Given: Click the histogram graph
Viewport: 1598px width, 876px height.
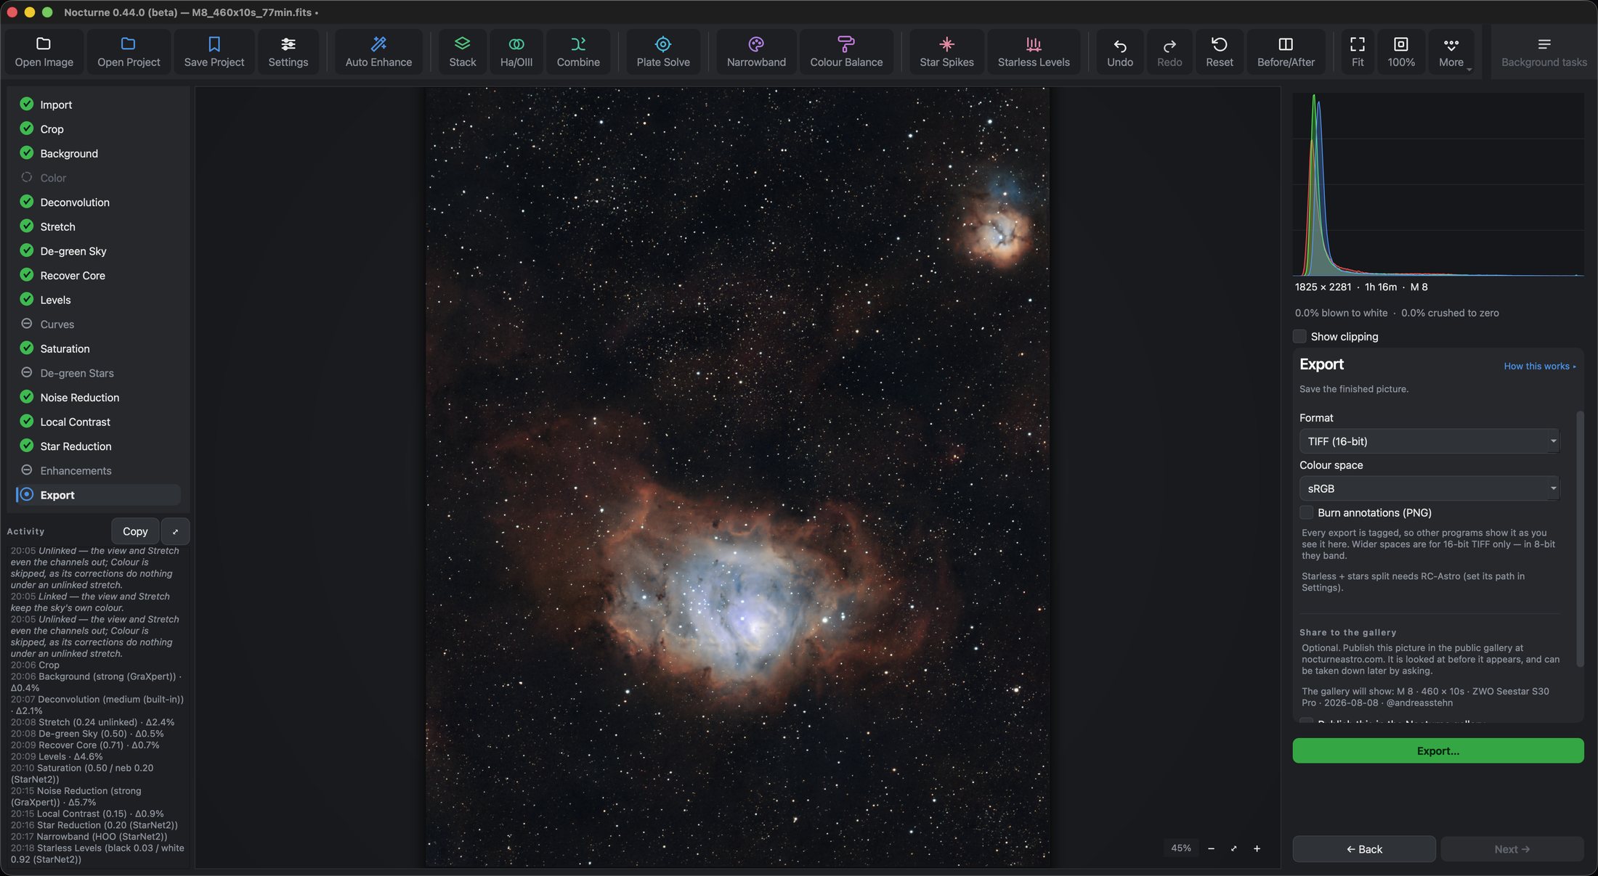Looking at the screenshot, I should point(1438,184).
